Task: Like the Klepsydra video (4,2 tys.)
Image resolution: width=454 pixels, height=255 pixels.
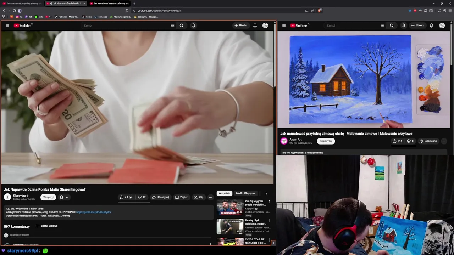Action: tap(127, 197)
